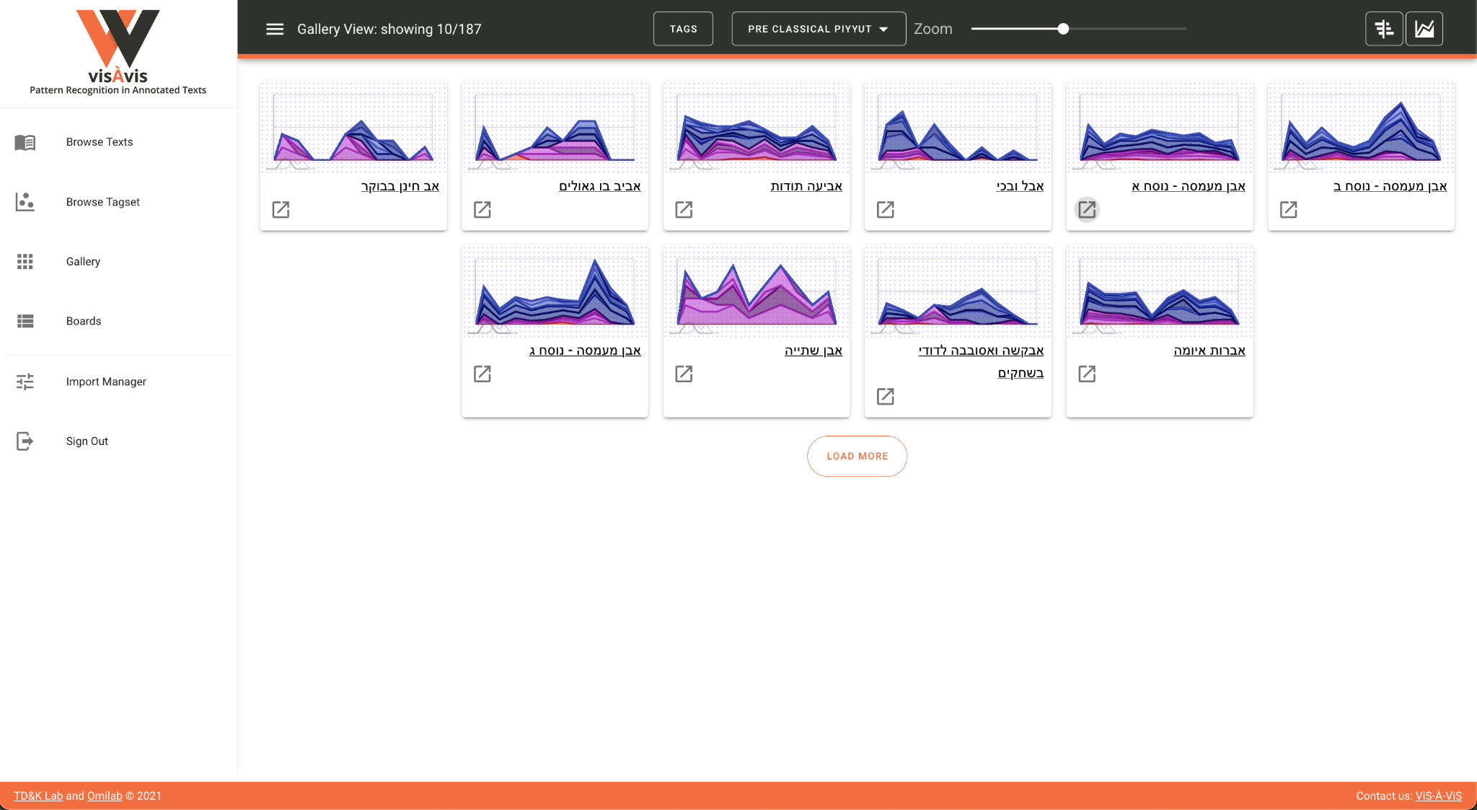The image size is (1477, 810).
Task: Expand the Pre Classical Piyyut dropdown
Action: click(x=819, y=29)
